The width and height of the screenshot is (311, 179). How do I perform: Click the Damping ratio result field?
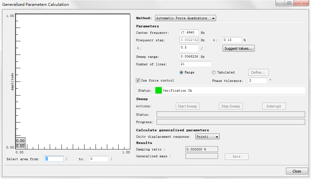pos(202,149)
